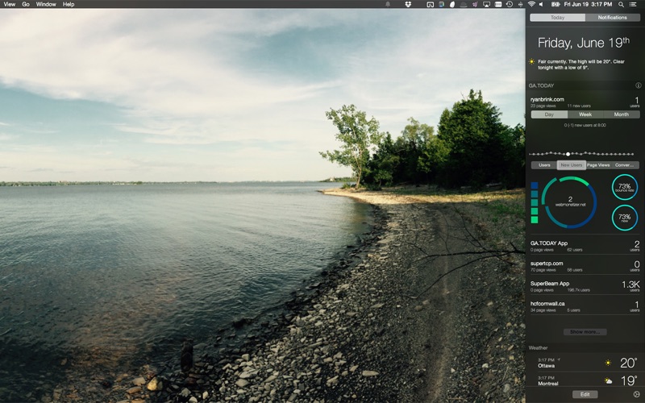Click the GA.TODAY info icon
The width and height of the screenshot is (645, 403).
[638, 85]
